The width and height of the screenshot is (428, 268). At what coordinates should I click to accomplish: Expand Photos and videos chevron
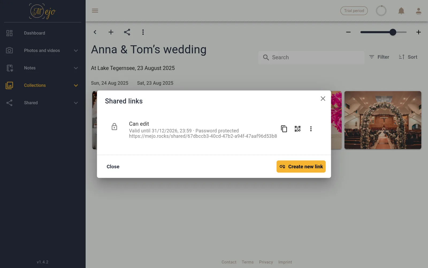[76, 51]
